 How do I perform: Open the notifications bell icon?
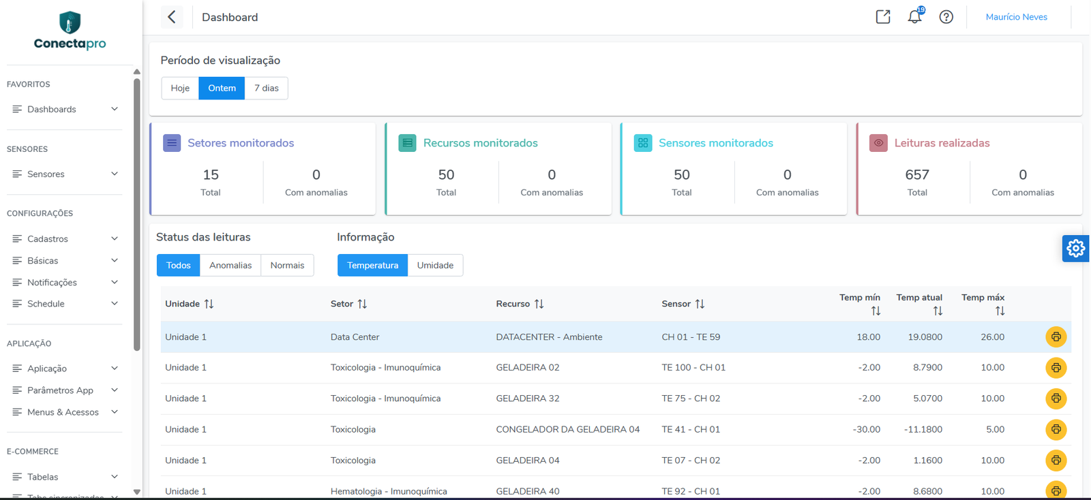pyautogui.click(x=915, y=16)
